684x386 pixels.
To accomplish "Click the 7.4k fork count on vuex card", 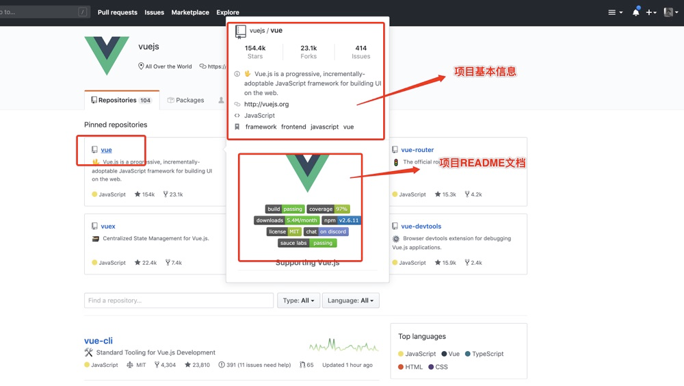I will (173, 262).
